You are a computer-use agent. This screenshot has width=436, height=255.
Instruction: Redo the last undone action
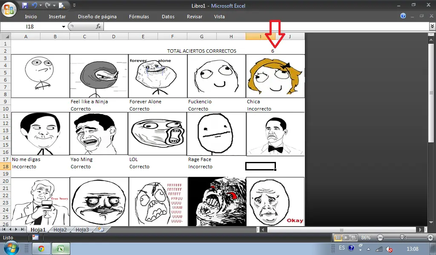click(48, 5)
